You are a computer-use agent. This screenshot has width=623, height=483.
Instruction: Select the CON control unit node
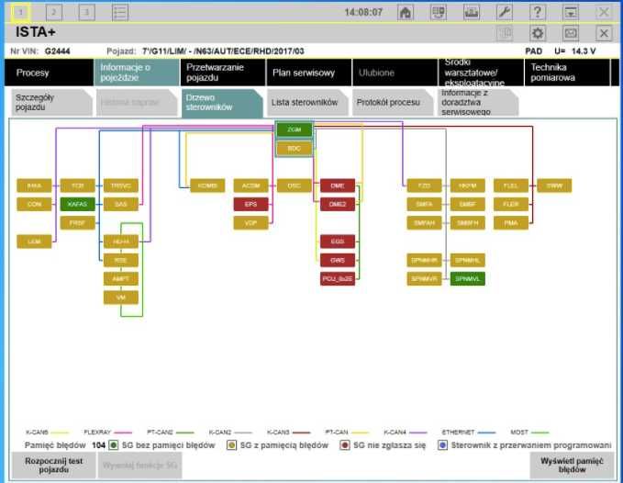click(34, 204)
